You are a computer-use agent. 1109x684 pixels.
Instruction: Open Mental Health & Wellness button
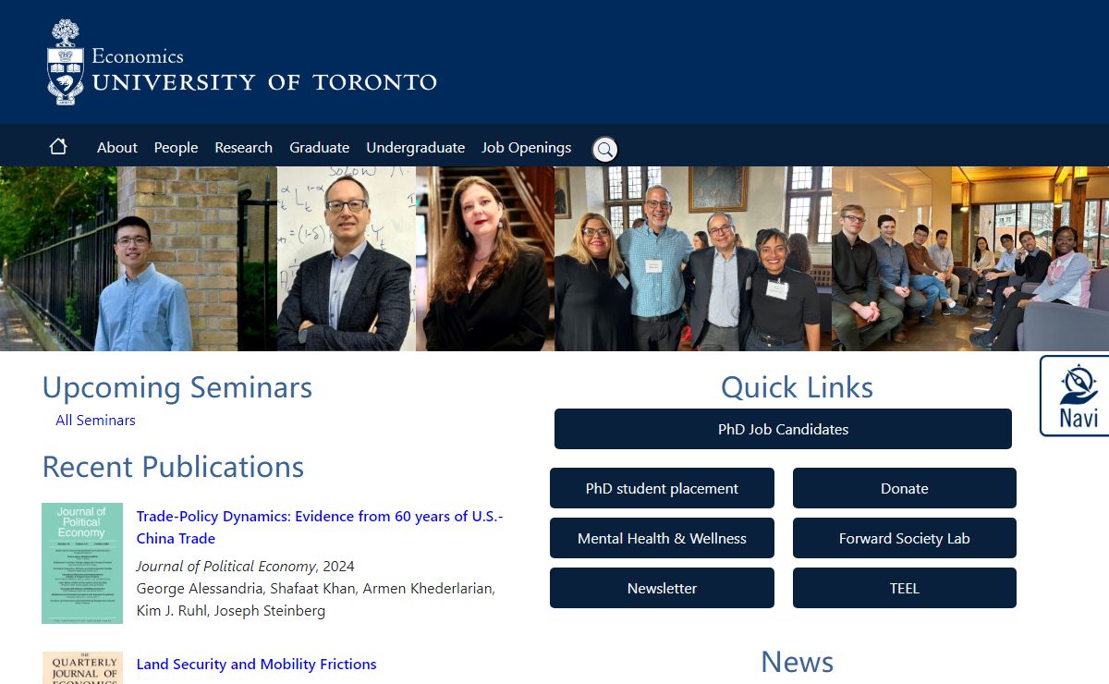coord(662,538)
